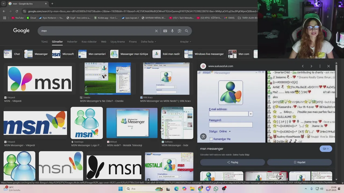
Task: Open the Chrome tab search dropdown
Action: 3,3
